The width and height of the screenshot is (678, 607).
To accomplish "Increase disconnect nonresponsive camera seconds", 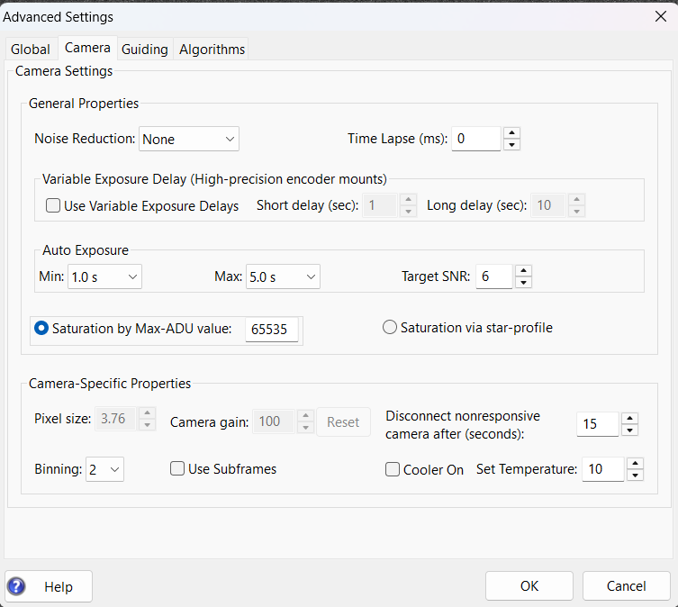I will [629, 418].
